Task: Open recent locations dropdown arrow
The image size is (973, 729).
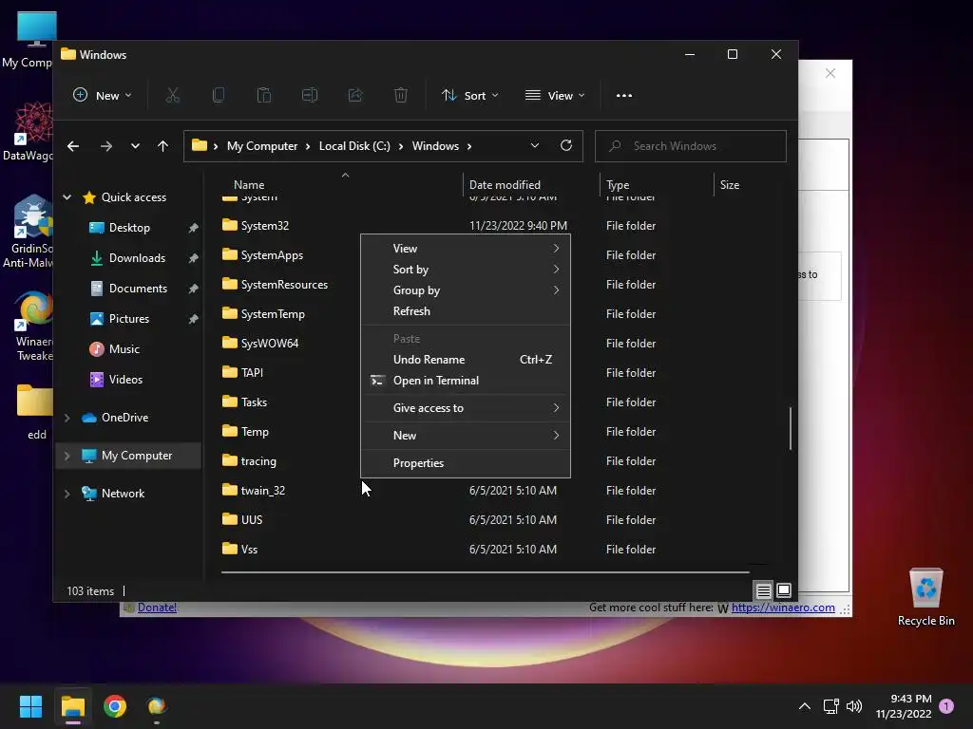Action: 135,146
